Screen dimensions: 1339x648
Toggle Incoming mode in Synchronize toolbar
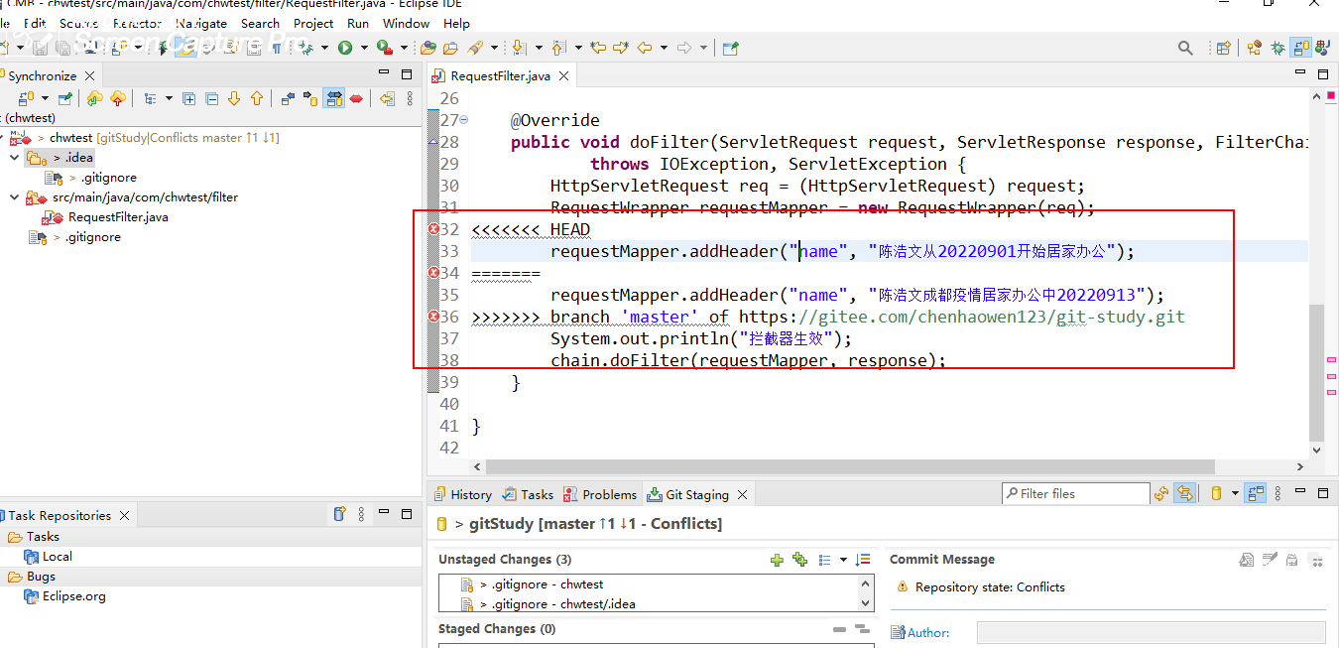point(288,98)
